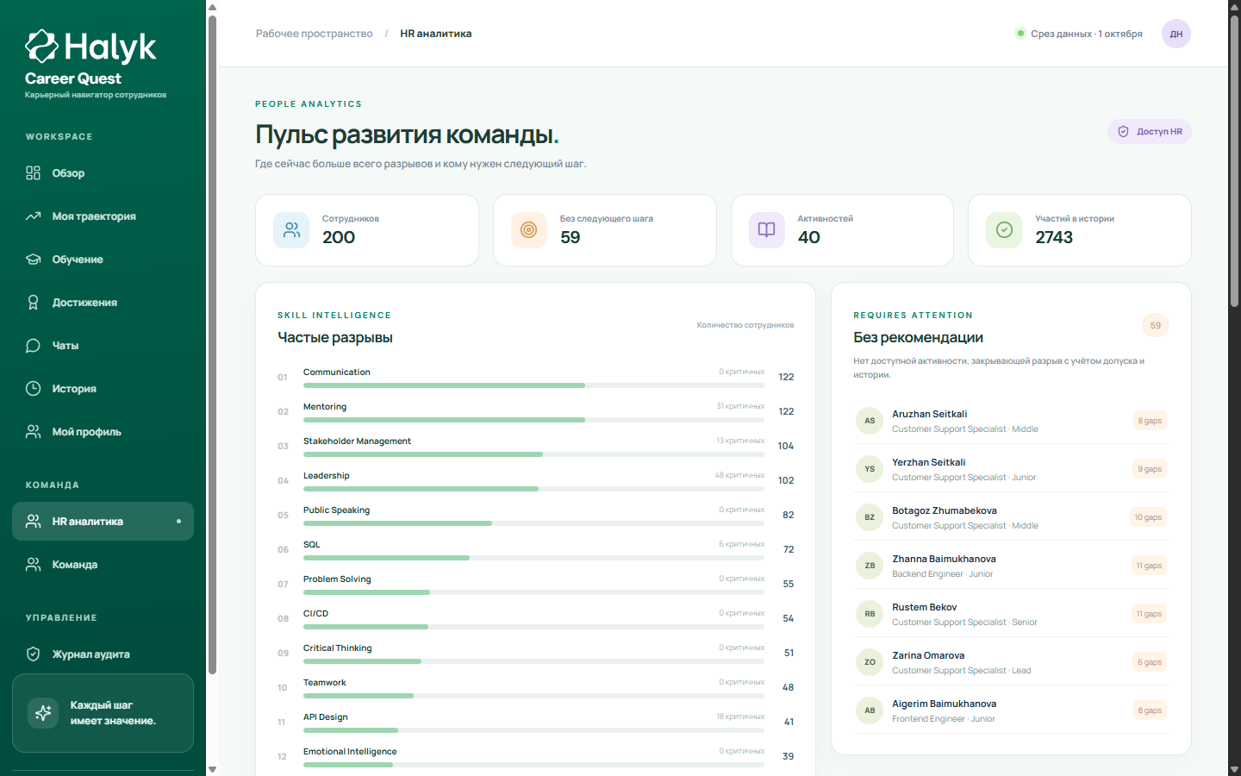Select Critical Thinking skill label
The width and height of the screenshot is (1241, 776).
[338, 648]
